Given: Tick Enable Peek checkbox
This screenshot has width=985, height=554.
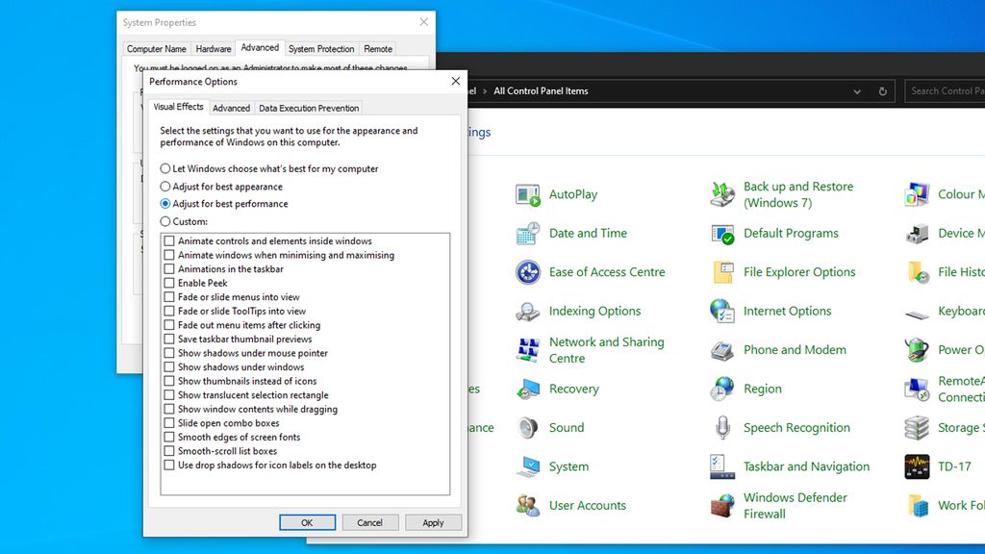Looking at the screenshot, I should 169,284.
